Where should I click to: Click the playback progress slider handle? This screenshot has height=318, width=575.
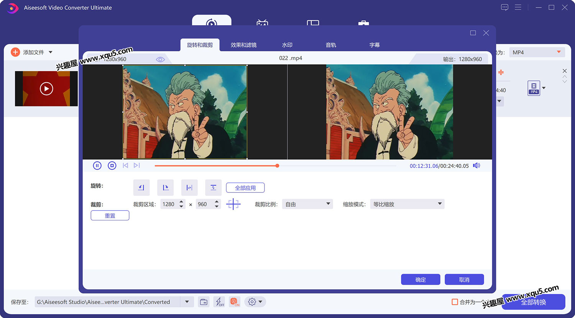coord(277,166)
